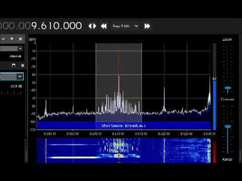242x181 pixels.
Task: Adjust the Contrast slider handle
Action: coord(228,126)
